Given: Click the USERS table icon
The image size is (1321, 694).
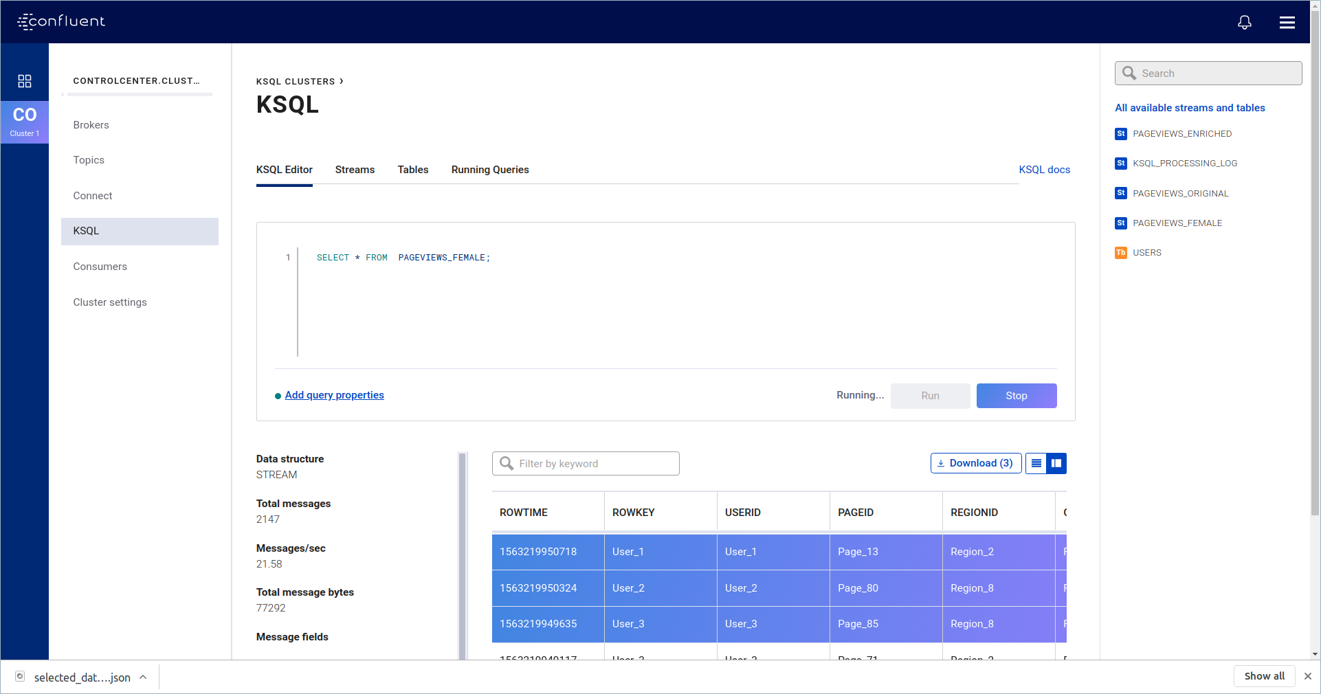Looking at the screenshot, I should [x=1120, y=253].
